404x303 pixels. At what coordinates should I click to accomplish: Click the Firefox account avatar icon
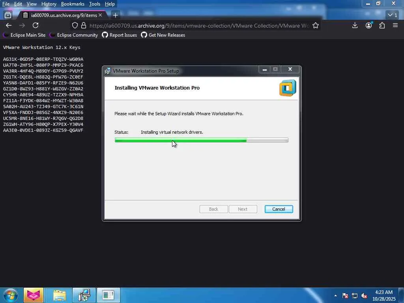[369, 25]
